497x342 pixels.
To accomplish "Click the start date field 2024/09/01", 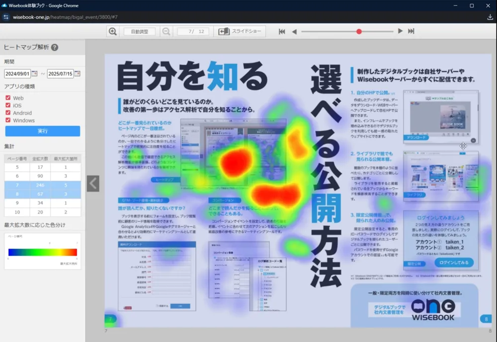I will (x=17, y=74).
